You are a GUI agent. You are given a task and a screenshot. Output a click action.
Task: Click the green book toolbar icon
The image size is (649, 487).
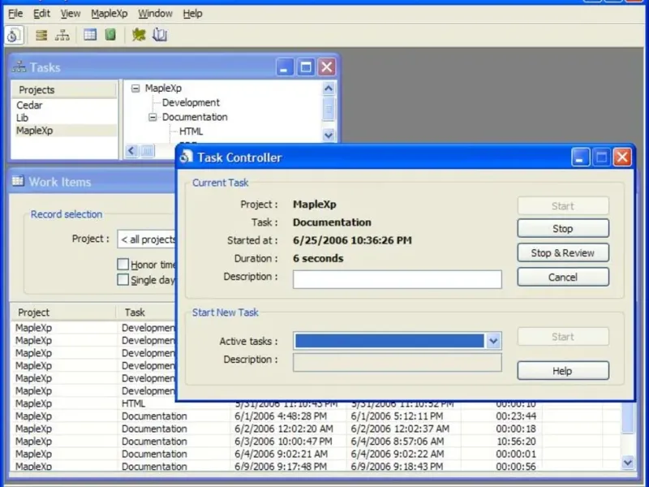(110, 36)
